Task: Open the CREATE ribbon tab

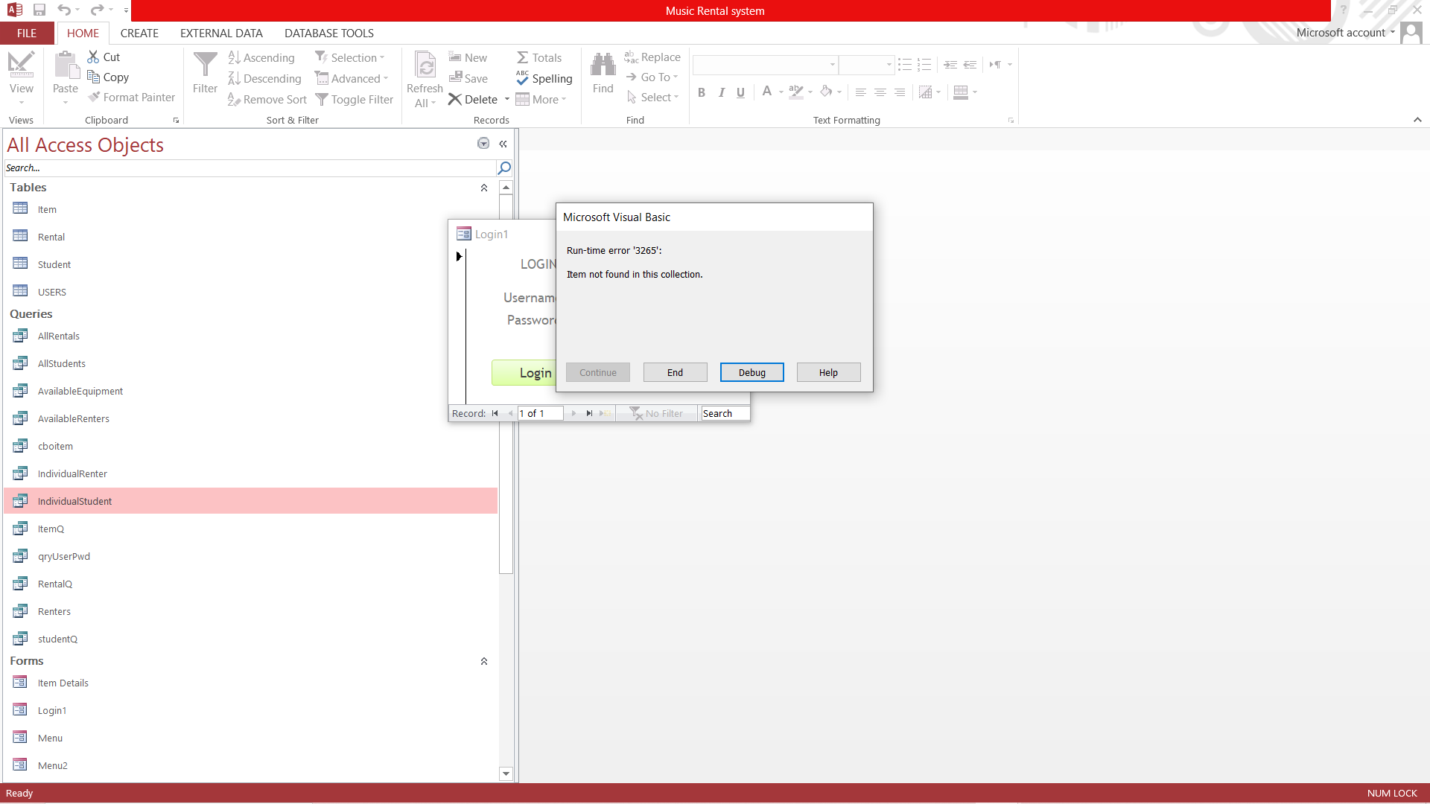Action: (x=139, y=33)
